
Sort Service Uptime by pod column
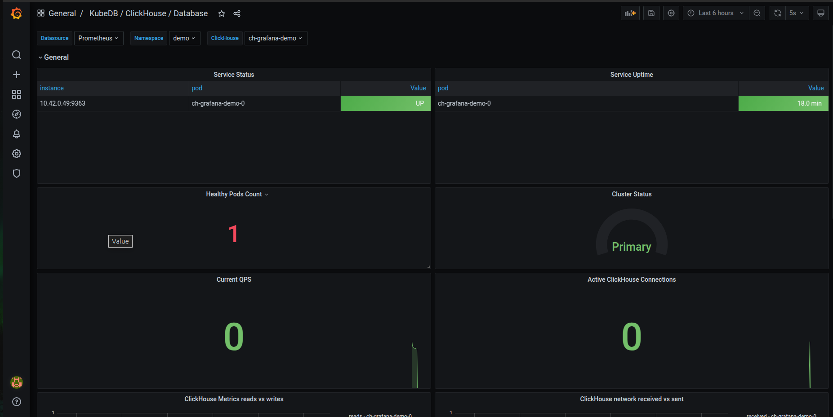click(x=443, y=88)
